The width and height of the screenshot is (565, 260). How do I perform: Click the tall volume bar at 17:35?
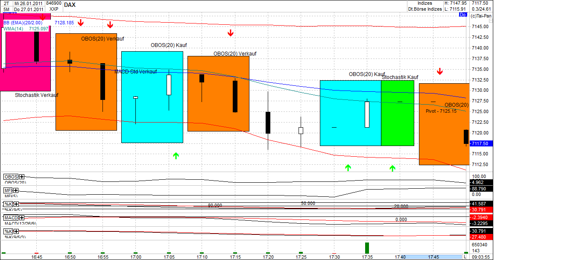pyautogui.click(x=367, y=248)
